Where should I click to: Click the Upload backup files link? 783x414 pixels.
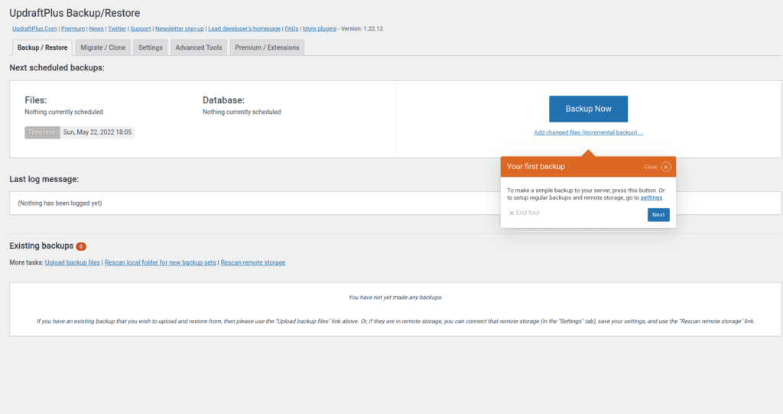(73, 262)
